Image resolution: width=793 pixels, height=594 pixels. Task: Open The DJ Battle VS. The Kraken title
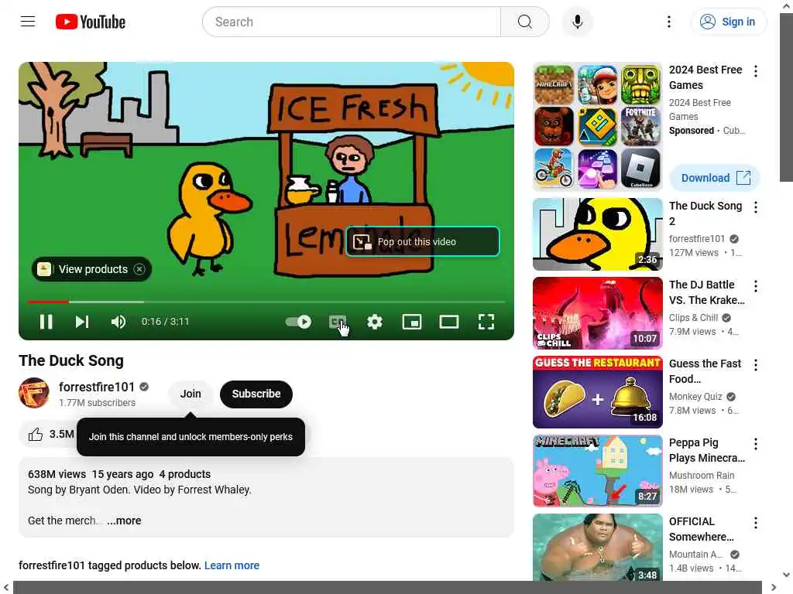[x=706, y=292]
